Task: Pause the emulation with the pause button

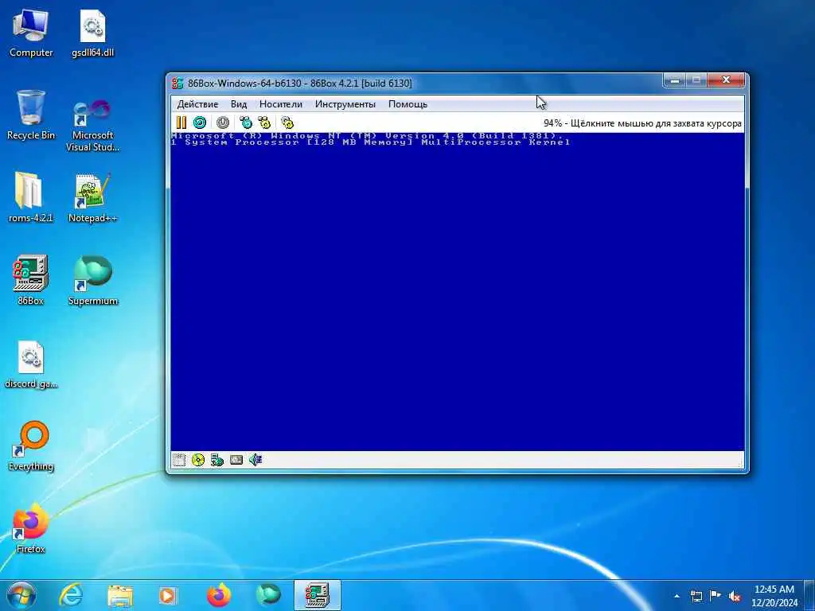Action: pos(181,123)
